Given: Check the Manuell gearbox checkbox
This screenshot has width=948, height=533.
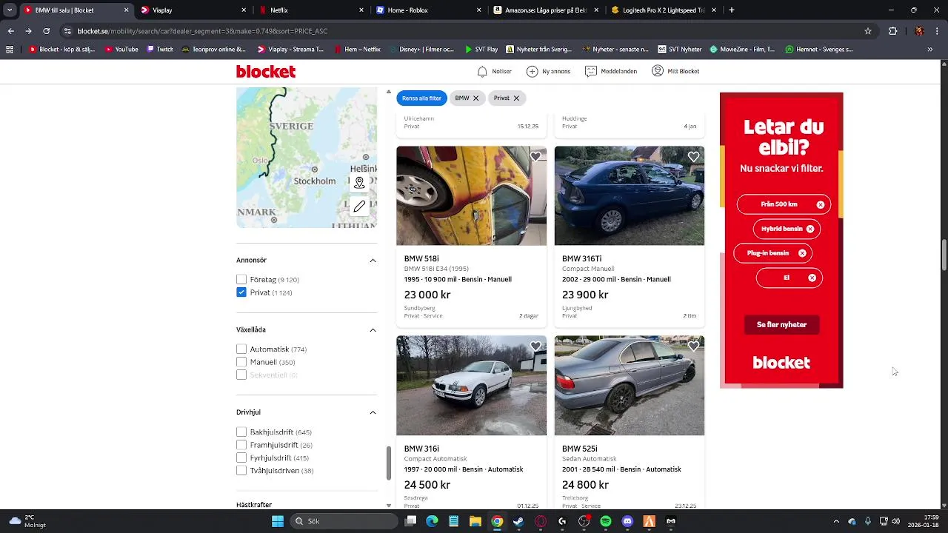Looking at the screenshot, I should (241, 362).
